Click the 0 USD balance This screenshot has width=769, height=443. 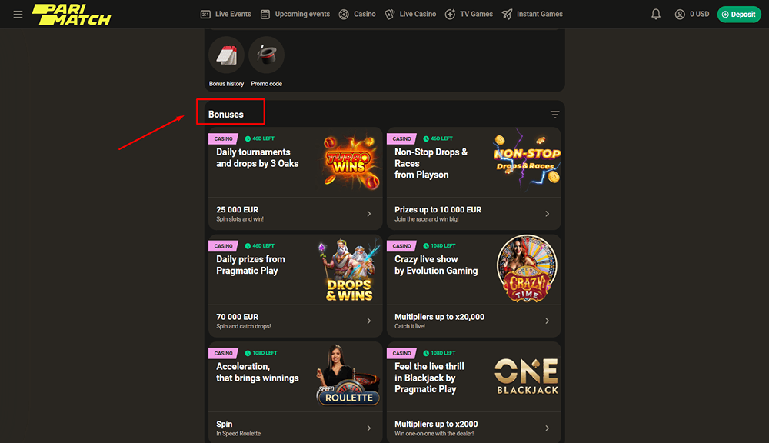[x=699, y=14]
